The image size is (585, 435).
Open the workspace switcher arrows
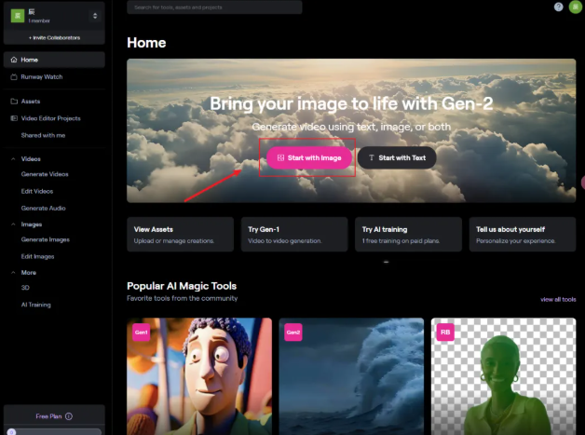[95, 16]
